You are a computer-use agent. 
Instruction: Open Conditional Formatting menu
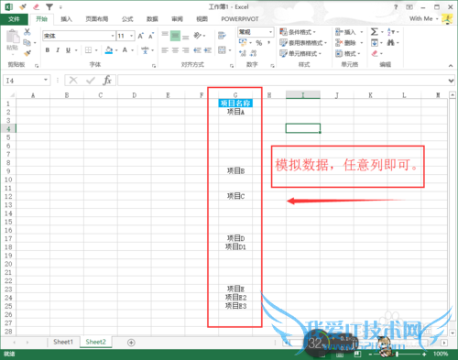click(298, 32)
